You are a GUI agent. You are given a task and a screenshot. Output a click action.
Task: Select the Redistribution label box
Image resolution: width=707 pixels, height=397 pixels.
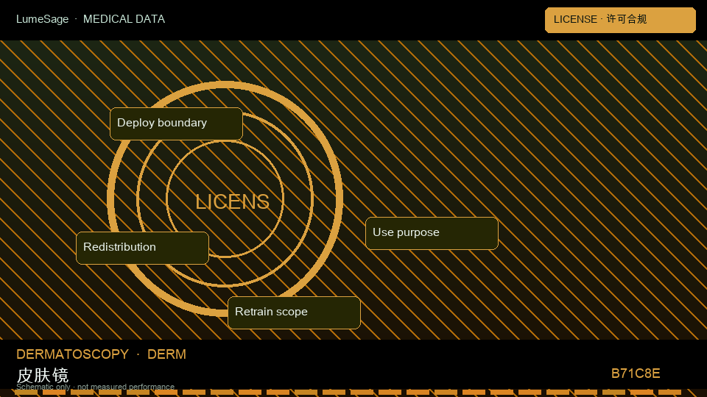(x=142, y=248)
